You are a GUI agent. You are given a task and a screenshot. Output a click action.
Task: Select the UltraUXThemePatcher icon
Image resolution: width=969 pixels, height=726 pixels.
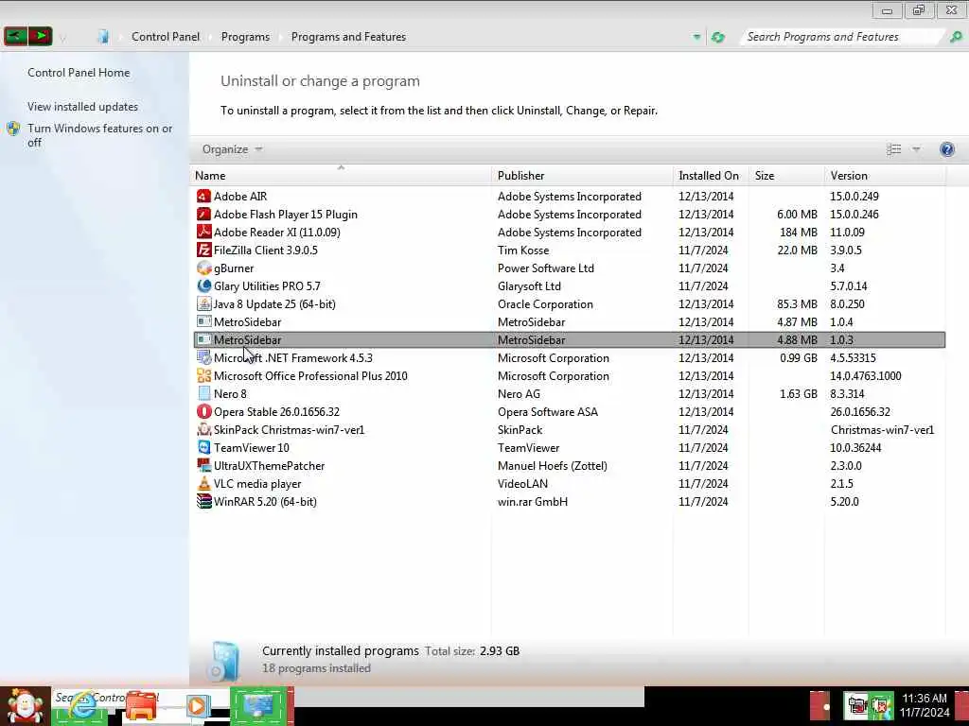(x=204, y=465)
